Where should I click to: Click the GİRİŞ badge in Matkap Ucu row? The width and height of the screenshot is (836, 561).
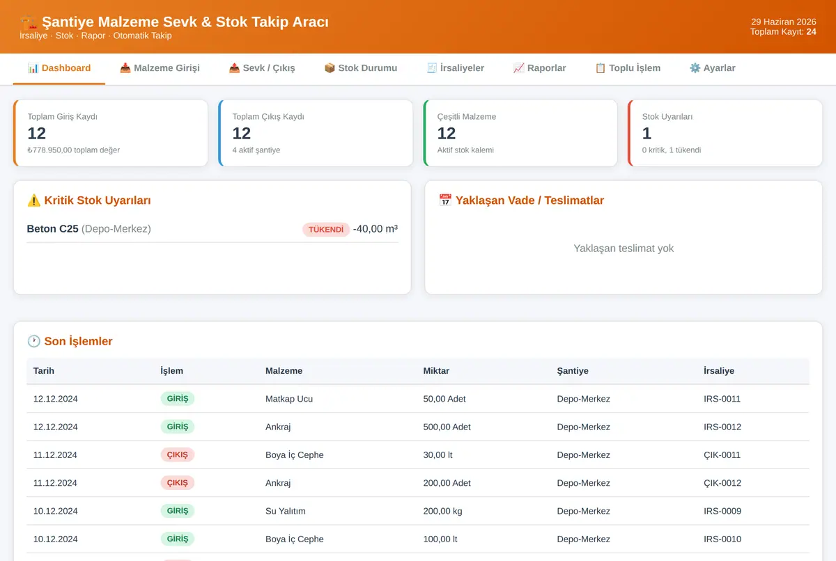point(177,399)
